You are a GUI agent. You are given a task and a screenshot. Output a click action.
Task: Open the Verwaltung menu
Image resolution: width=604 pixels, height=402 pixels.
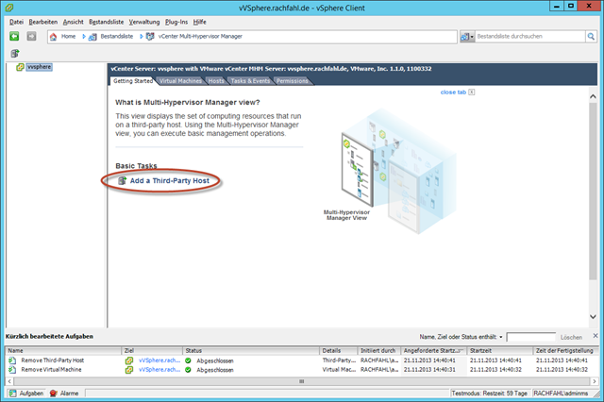click(144, 22)
